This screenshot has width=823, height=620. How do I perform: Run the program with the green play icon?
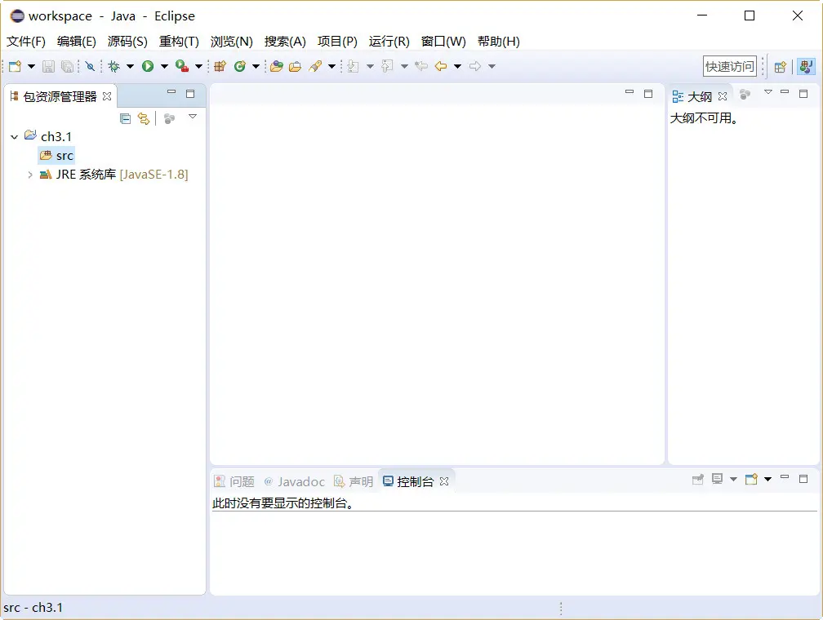[x=148, y=66]
